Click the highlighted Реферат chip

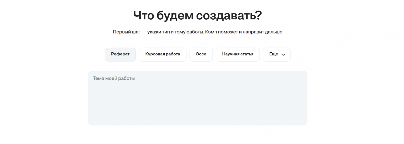(120, 54)
